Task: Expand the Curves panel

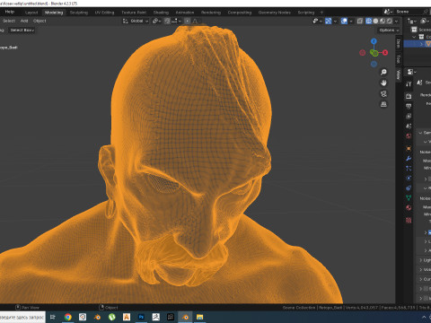Action: pos(421,279)
